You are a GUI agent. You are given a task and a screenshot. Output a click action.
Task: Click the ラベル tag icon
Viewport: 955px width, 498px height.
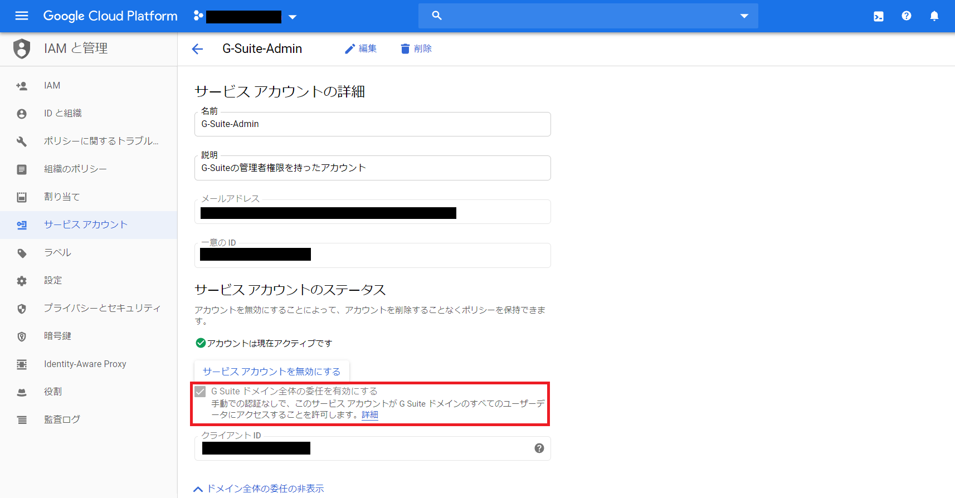pyautogui.click(x=22, y=253)
